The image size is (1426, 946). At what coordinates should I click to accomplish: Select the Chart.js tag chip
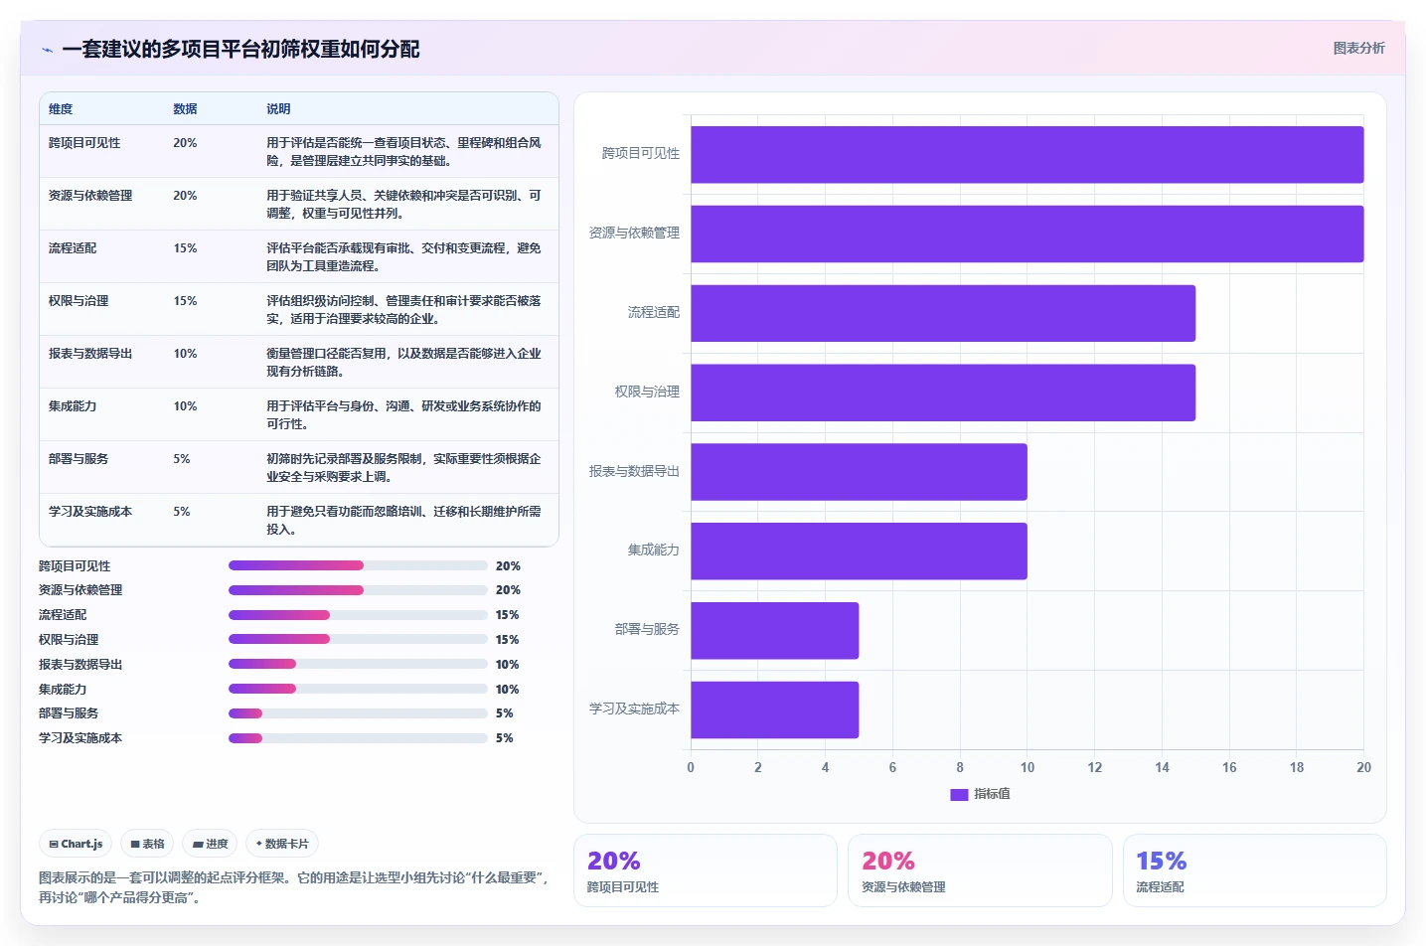76,844
